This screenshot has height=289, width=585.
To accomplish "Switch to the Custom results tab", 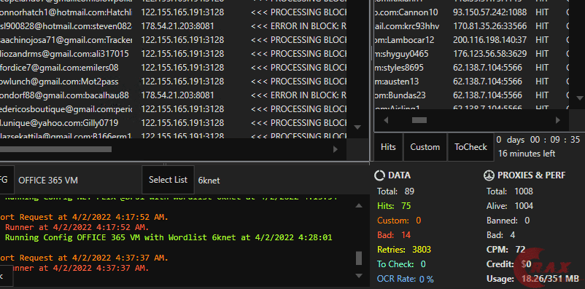I will [425, 147].
